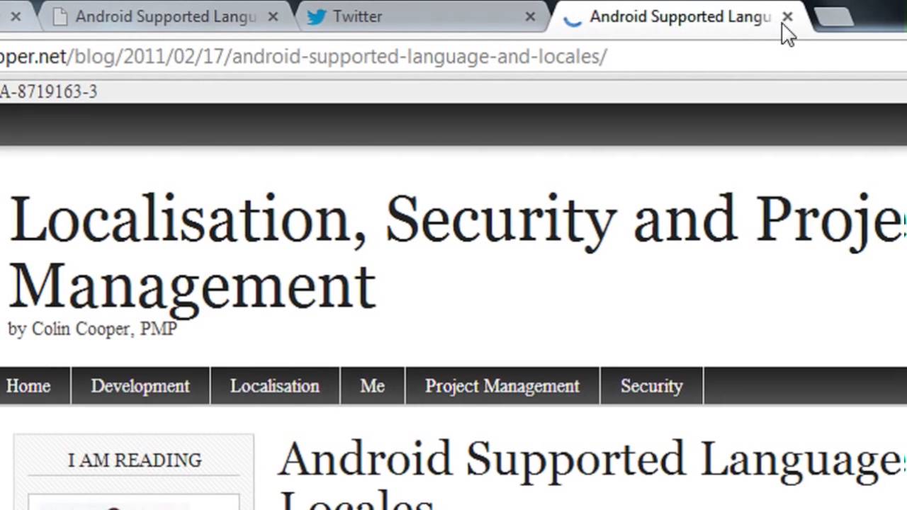
Task: Click the Android Supported Languages article heading
Action: 592,475
